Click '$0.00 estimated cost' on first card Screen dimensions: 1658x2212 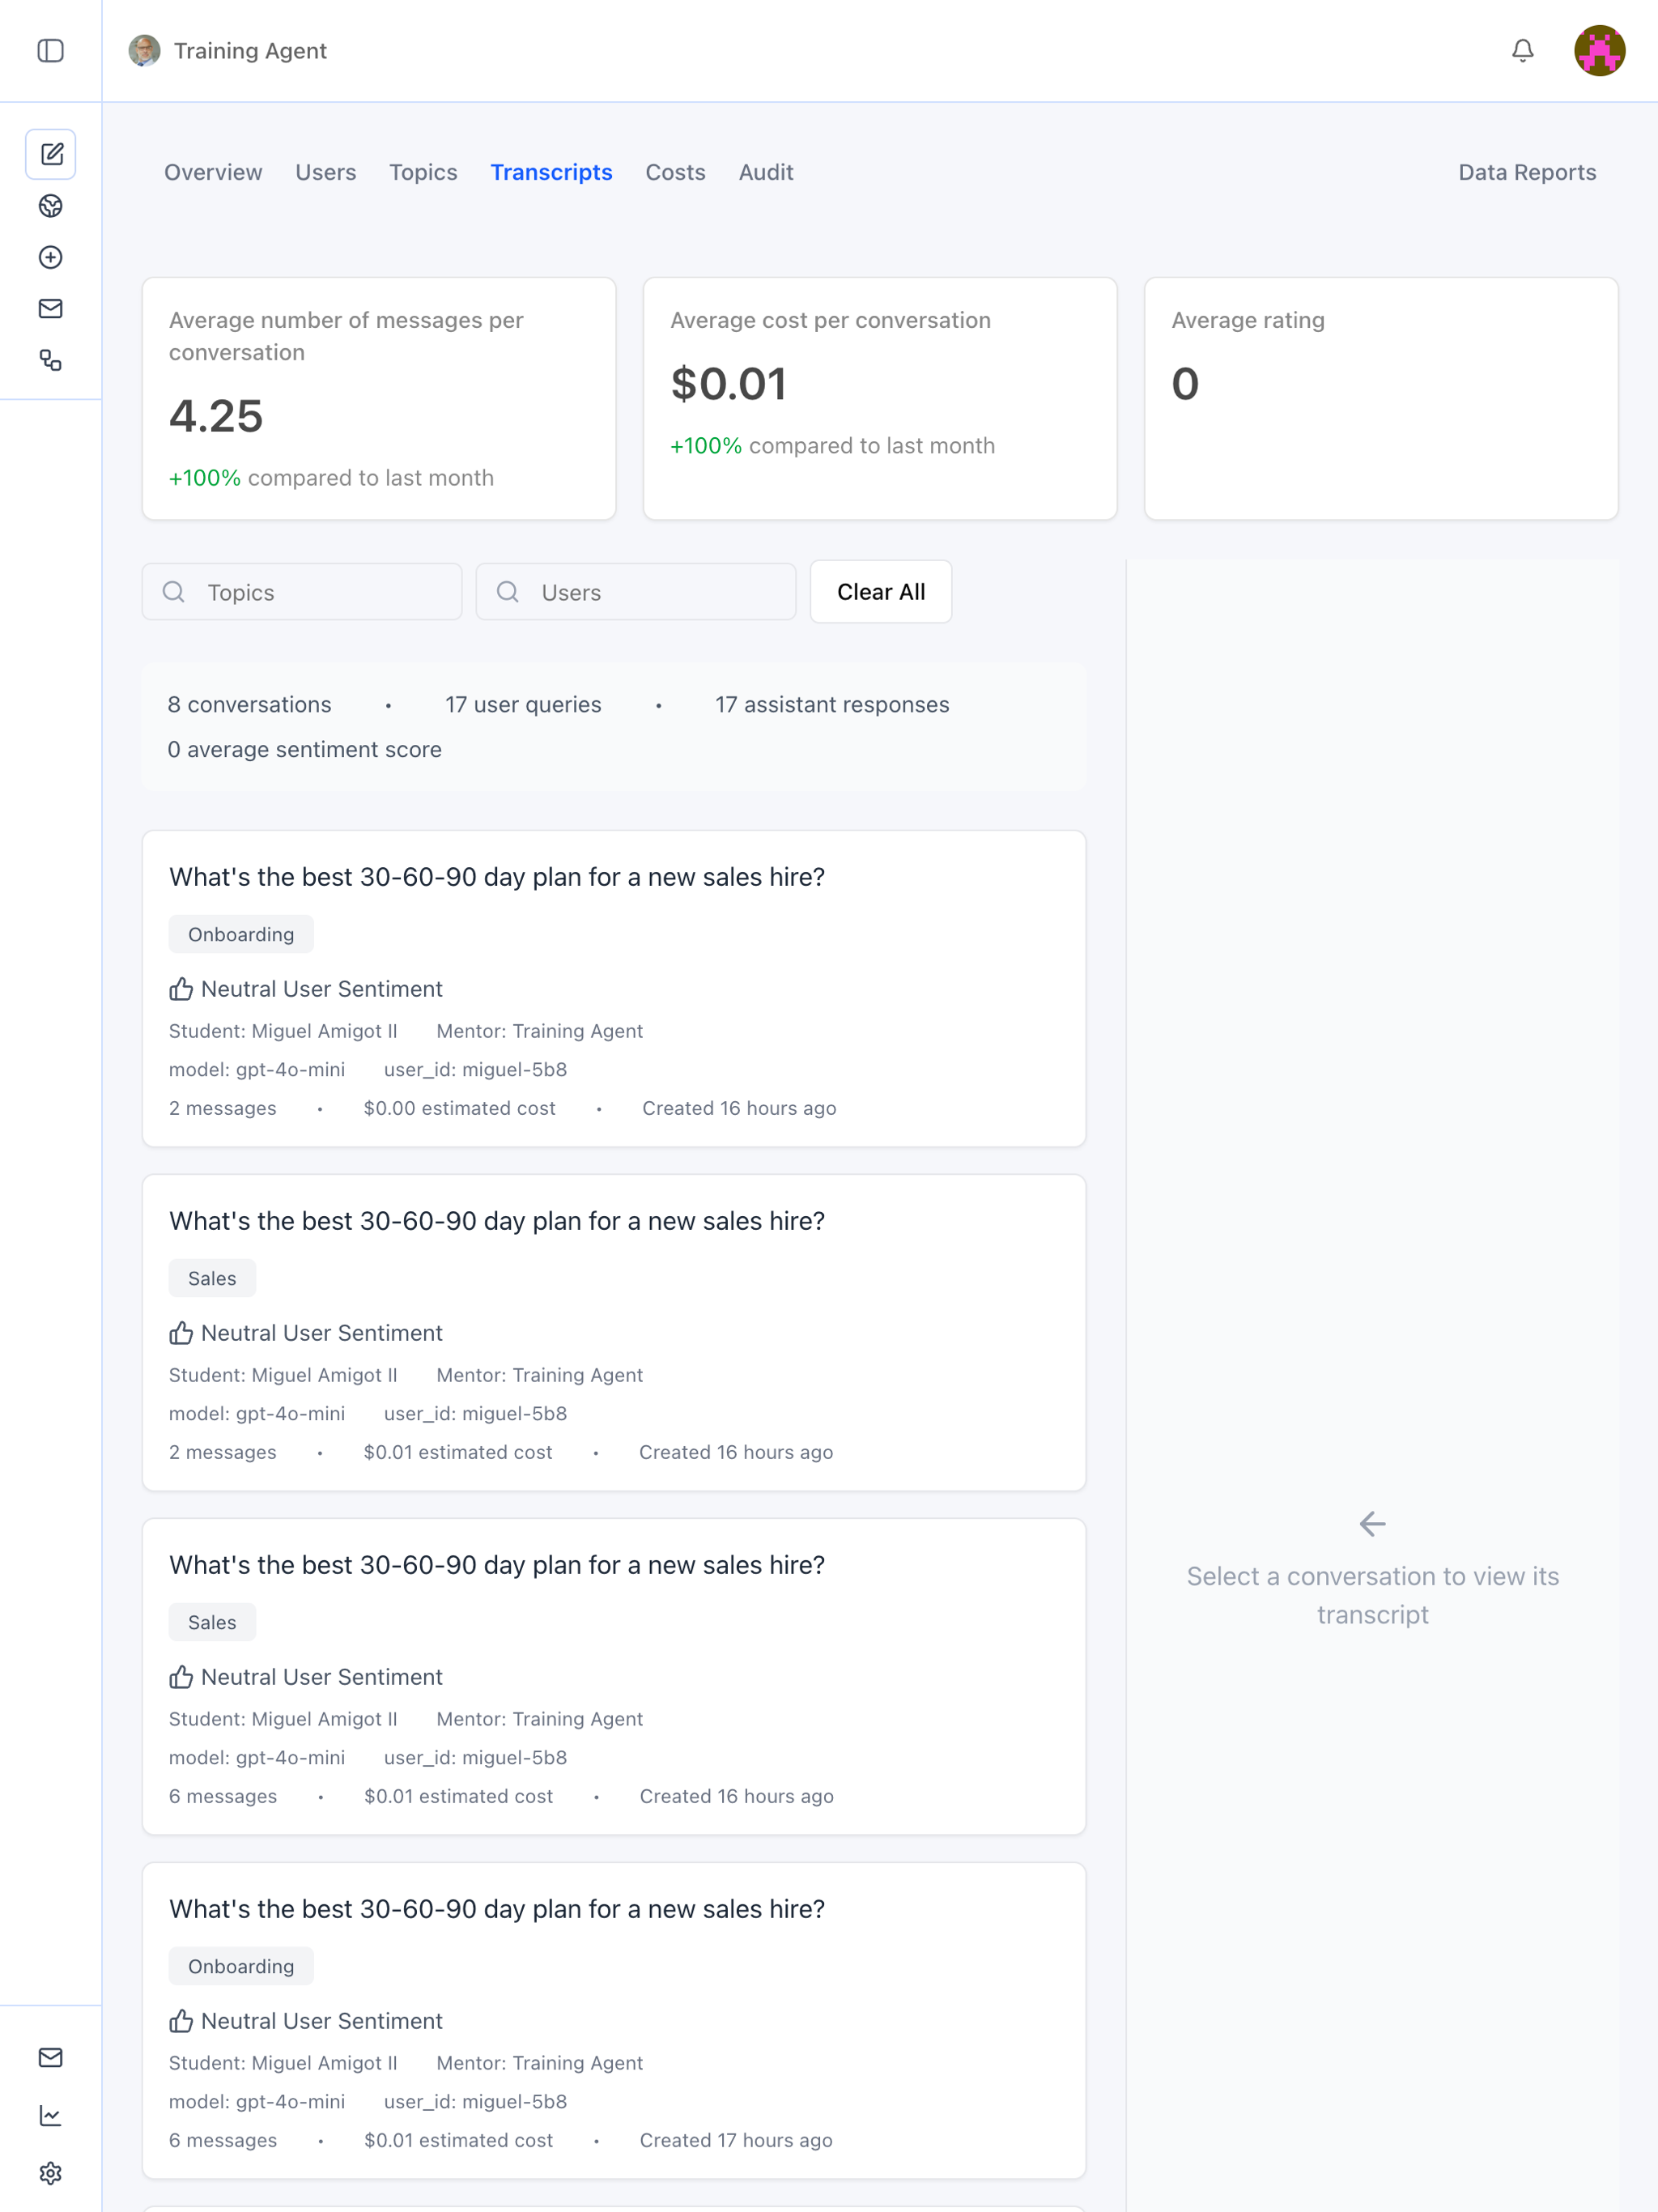459,1108
